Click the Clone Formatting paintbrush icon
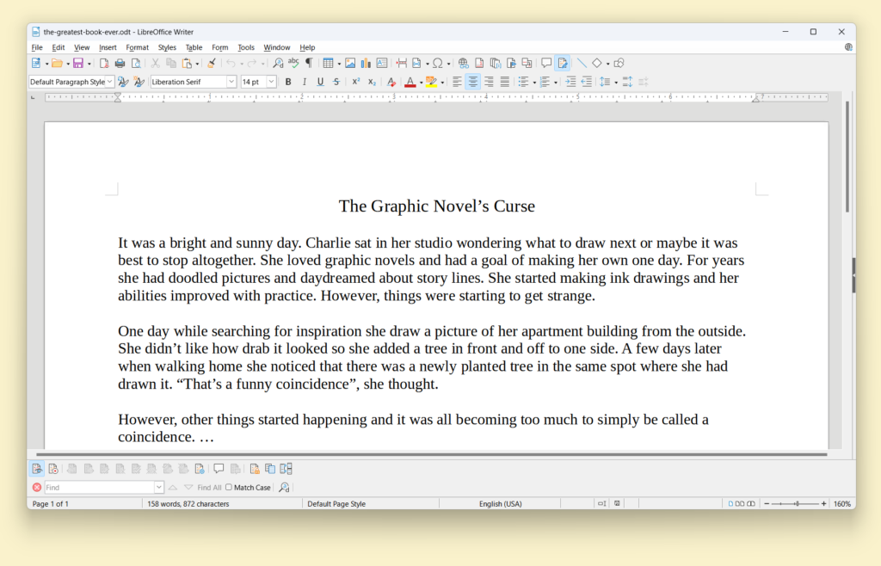This screenshot has height=566, width=881. tap(211, 64)
